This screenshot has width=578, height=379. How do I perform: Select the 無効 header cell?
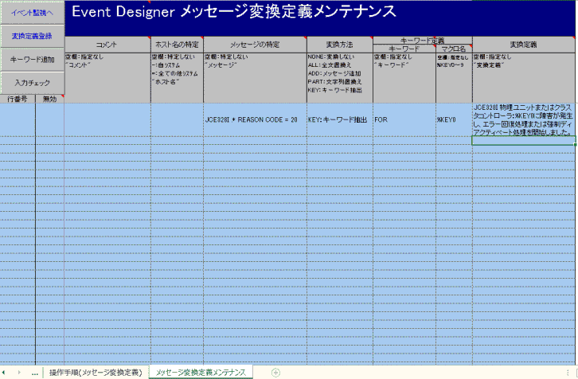click(x=50, y=99)
